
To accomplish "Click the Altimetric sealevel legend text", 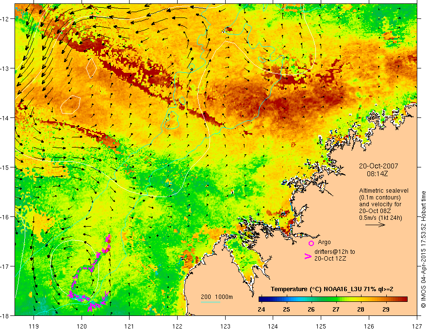I will tap(384, 191).
